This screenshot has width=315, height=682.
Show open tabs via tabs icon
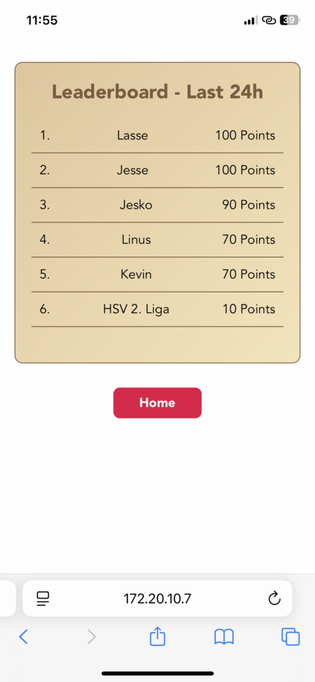pos(290,637)
